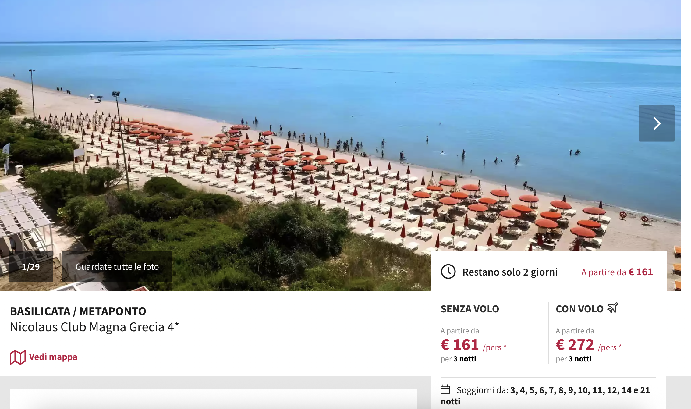This screenshot has height=409, width=691.
Task: Click the clock icon by Restano solo
Action: tap(448, 272)
